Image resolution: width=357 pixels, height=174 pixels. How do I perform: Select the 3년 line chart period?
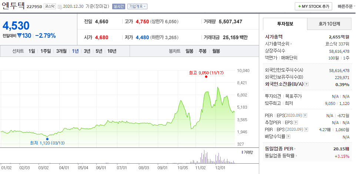pyautogui.click(x=87, y=51)
